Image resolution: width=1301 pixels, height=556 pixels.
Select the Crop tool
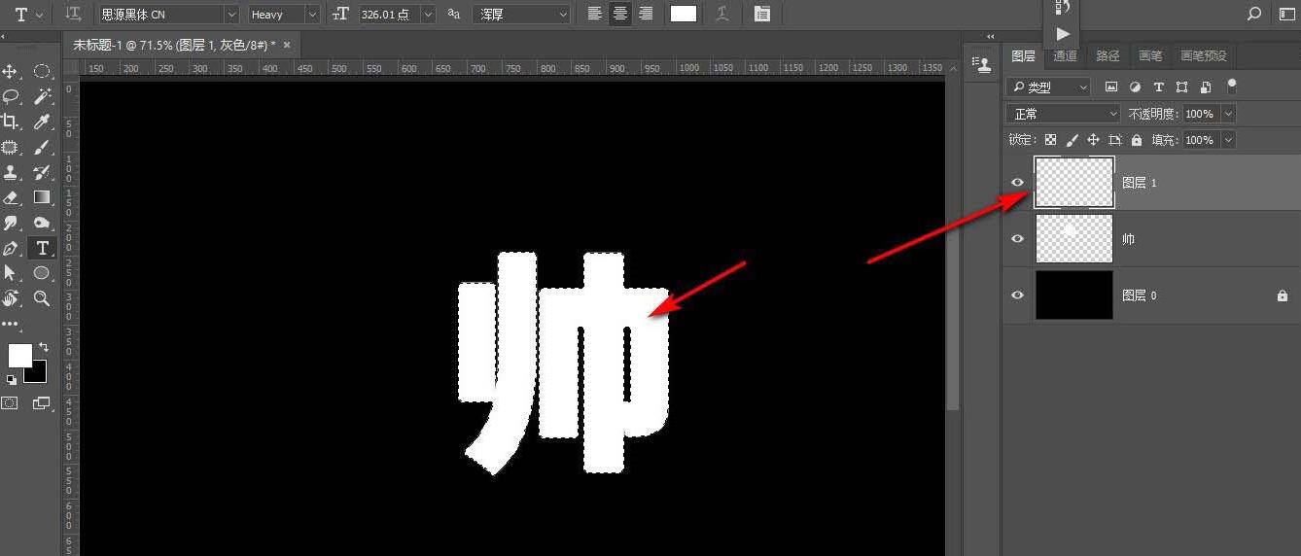click(x=11, y=122)
